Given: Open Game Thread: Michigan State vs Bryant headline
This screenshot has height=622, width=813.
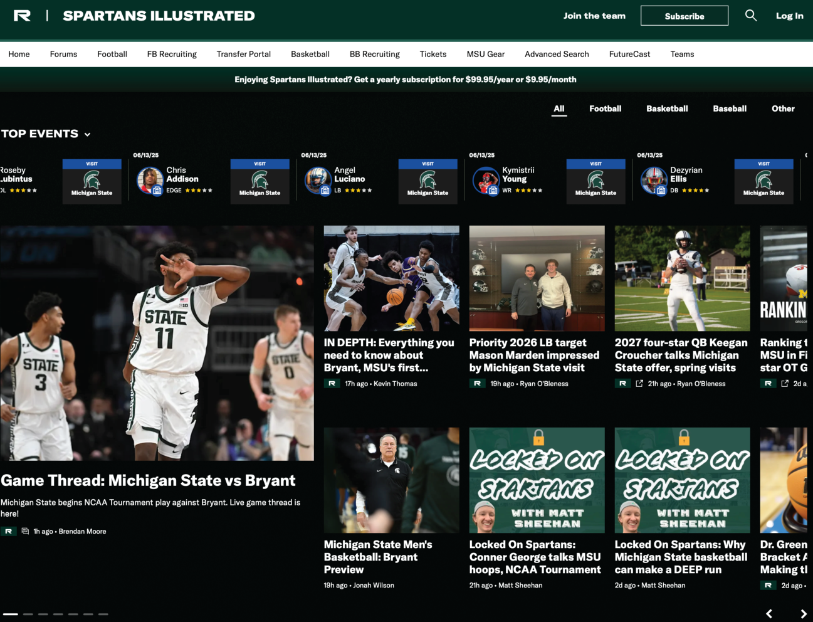Looking at the screenshot, I should pos(148,480).
